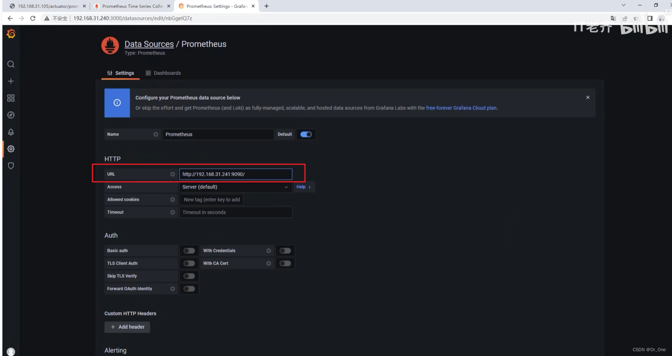This screenshot has height=356, width=672.
Task: Click the Create plus icon in sidebar
Action: [11, 81]
